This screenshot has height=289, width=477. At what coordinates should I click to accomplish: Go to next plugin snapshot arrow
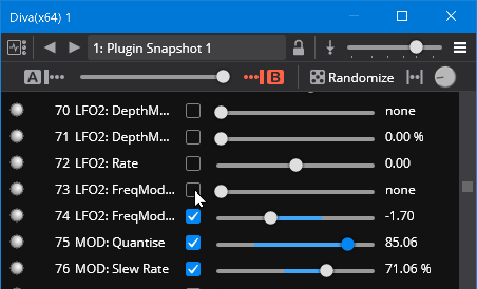(x=74, y=47)
